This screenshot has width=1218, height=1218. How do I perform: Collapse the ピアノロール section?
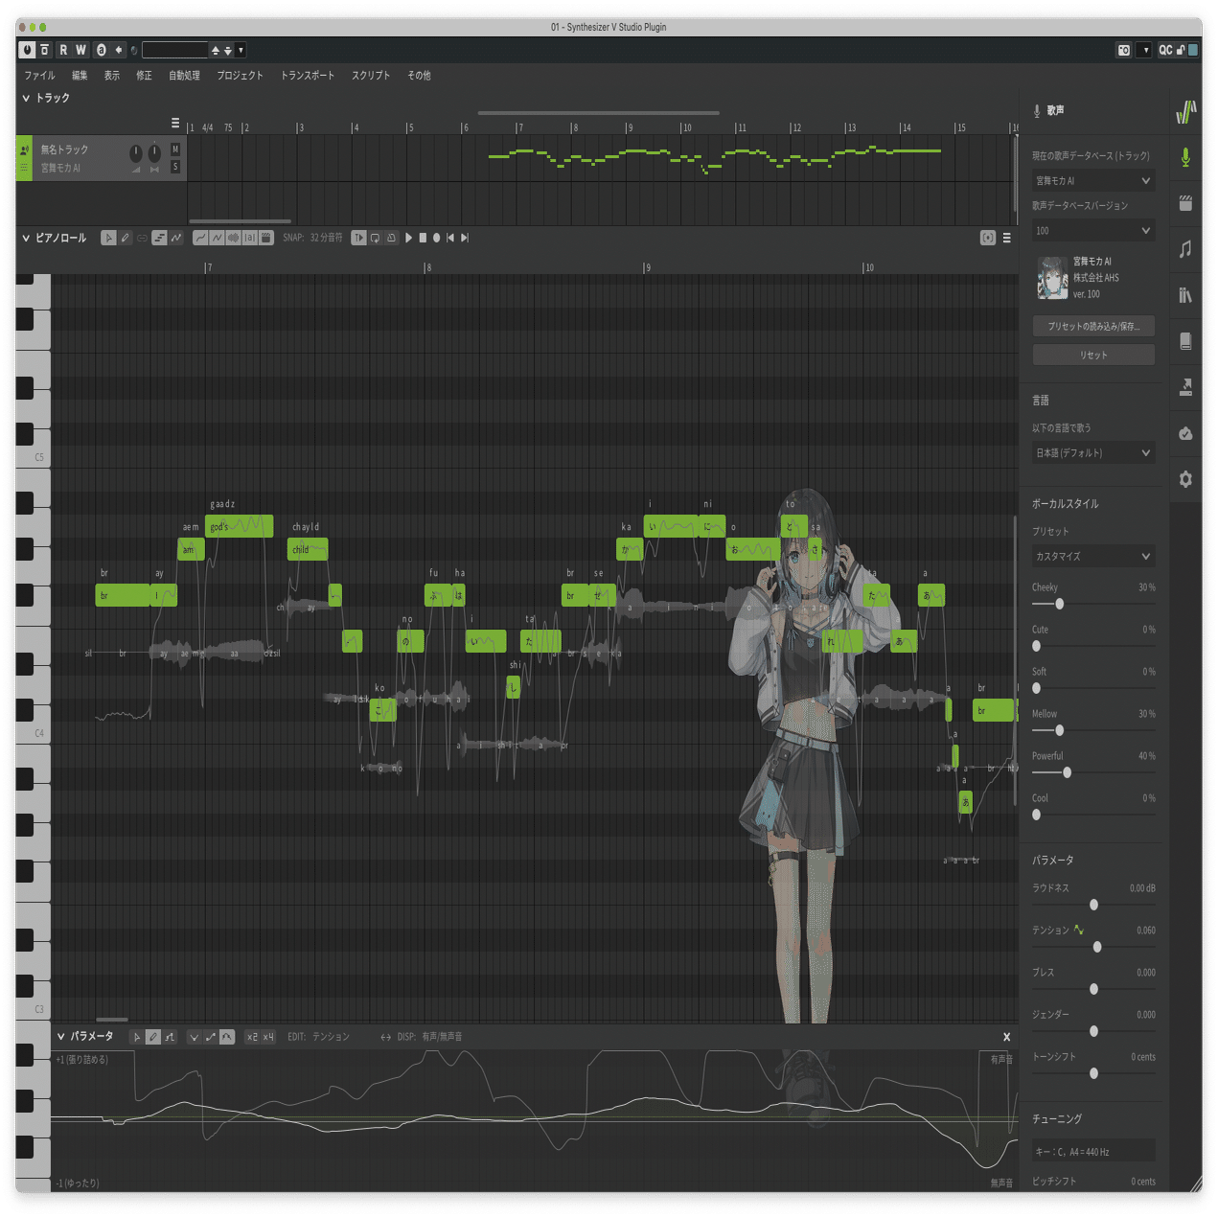click(26, 238)
